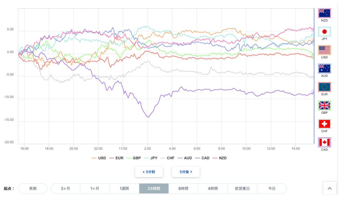Click the 11/30 date label on the x-axis
This screenshot has height=199, width=339.
click(123, 149)
